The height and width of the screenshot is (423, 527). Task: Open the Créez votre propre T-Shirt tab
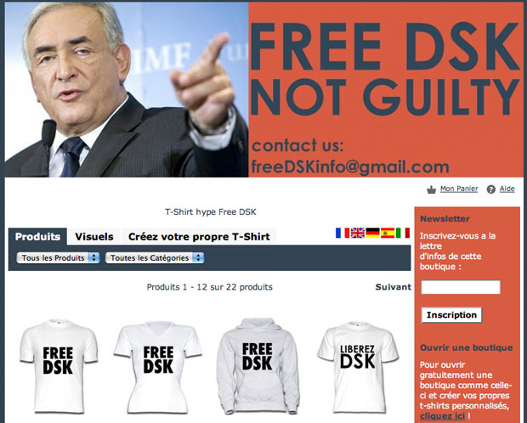tap(199, 236)
